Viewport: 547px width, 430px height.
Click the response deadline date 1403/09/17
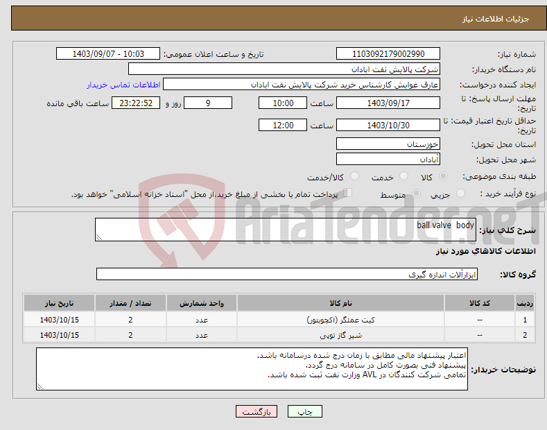click(388, 103)
